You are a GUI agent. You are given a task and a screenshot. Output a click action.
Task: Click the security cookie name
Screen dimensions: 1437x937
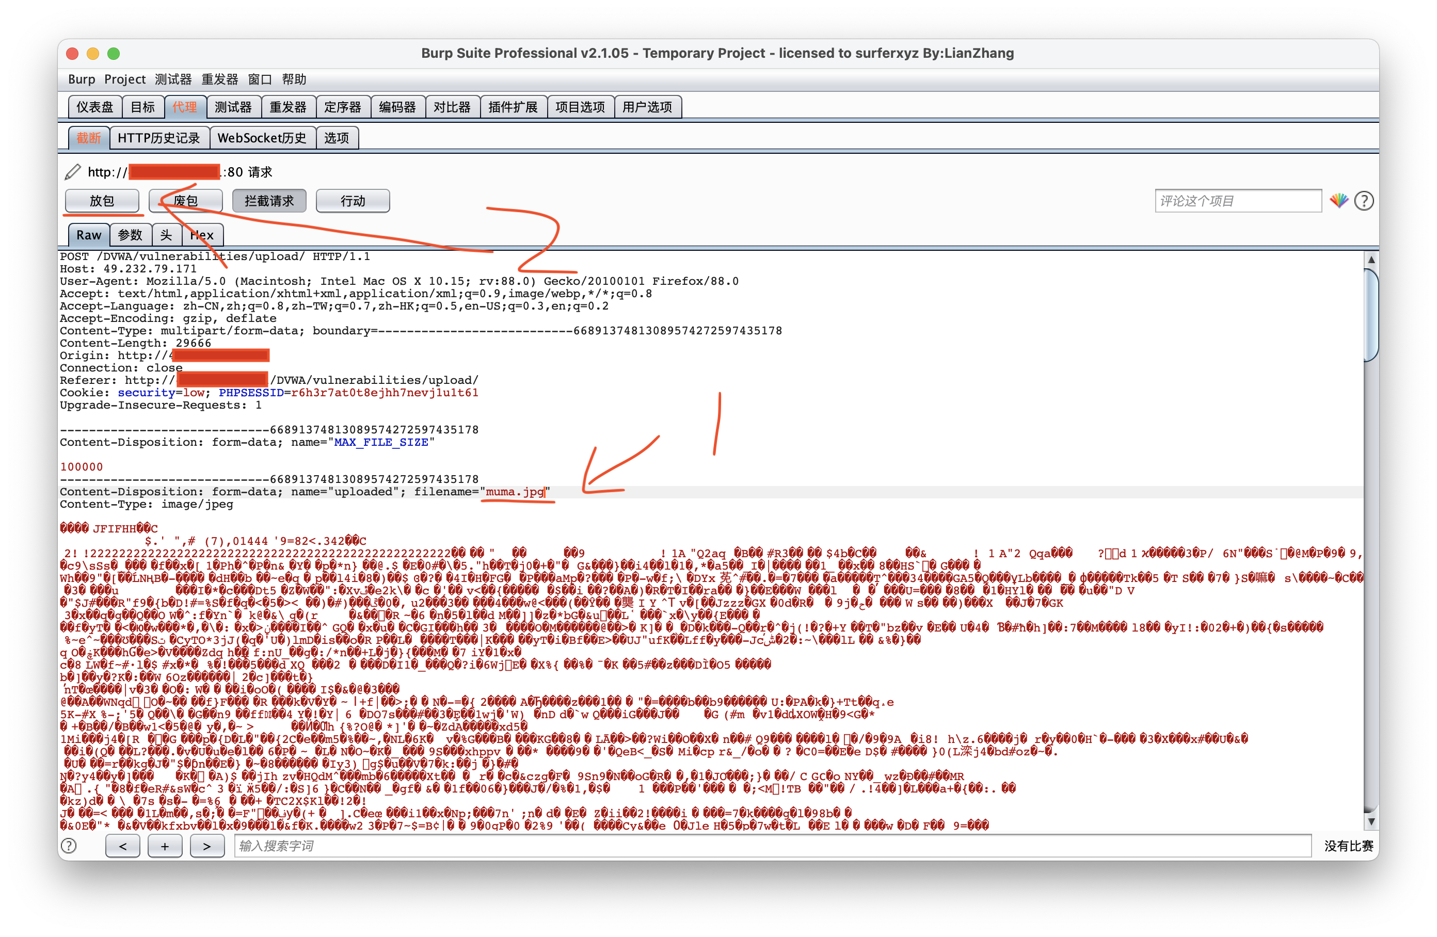(146, 393)
